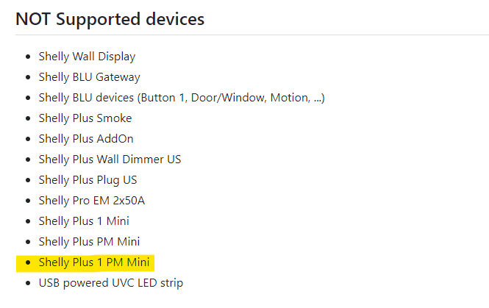Viewport: 489px width, 308px height.
Task: Select USB powered UVC LED strip item
Action: coord(111,283)
